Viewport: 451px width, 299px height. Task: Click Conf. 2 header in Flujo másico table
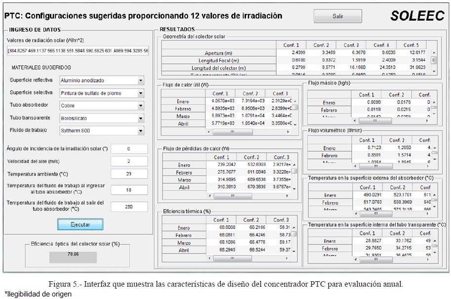point(397,94)
